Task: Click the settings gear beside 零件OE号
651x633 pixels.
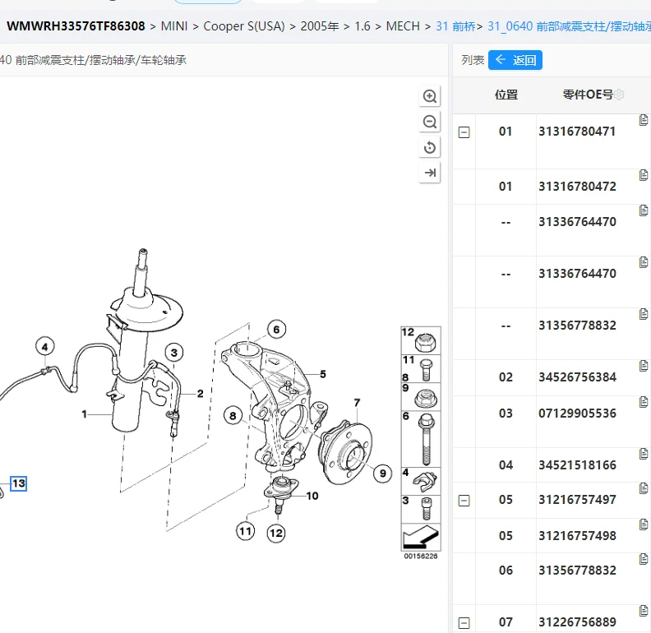Action: point(619,95)
